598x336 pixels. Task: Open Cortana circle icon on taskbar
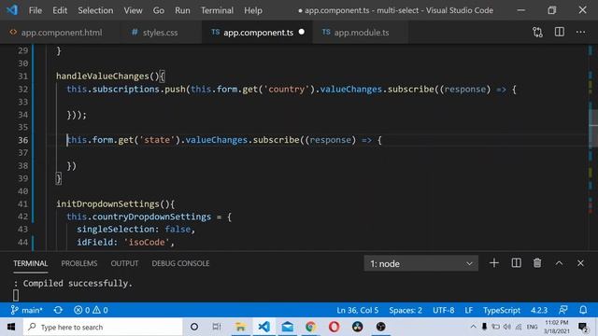194,327
